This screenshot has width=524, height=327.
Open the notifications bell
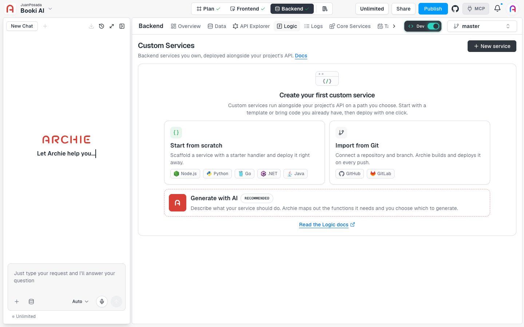click(497, 8)
